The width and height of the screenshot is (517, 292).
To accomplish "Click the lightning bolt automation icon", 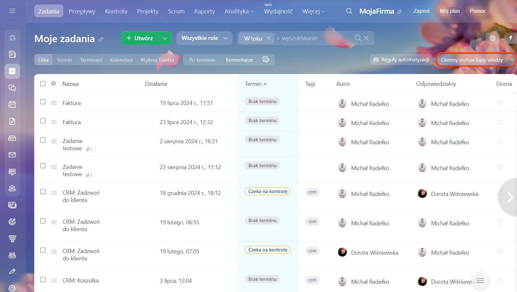I will [511, 38].
